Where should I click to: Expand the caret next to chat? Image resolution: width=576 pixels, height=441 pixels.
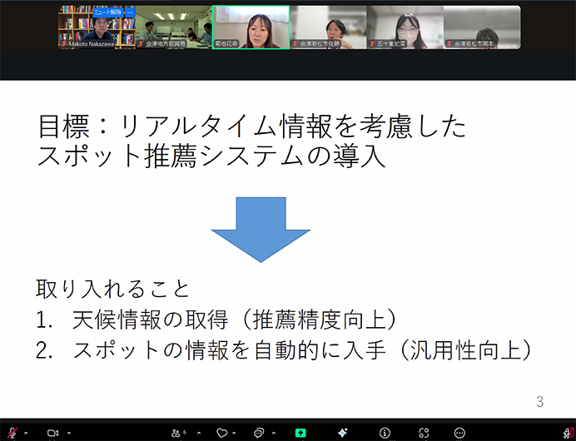pyautogui.click(x=273, y=433)
